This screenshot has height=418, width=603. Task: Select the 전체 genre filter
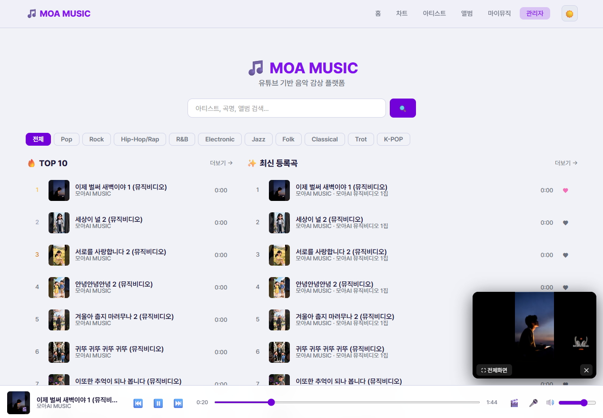[x=38, y=139]
